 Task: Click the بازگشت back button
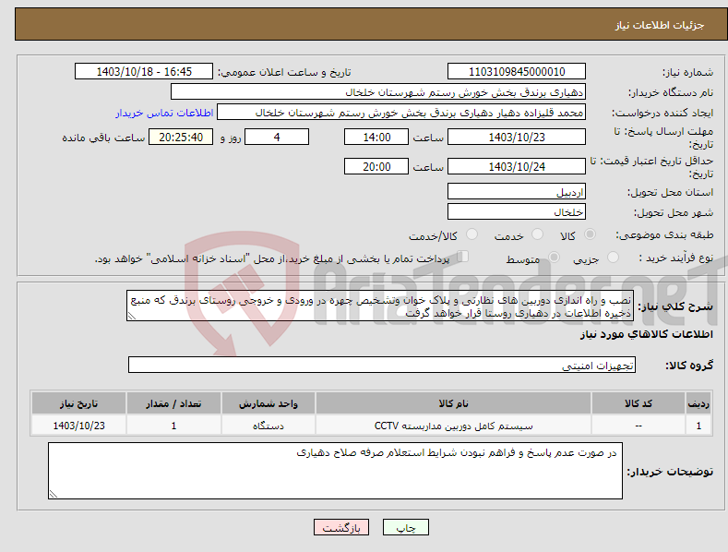(341, 528)
